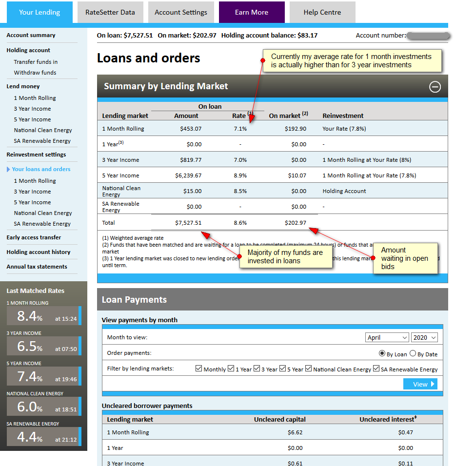Go to the Account Settings tab
The image size is (455, 466).
pos(181,12)
